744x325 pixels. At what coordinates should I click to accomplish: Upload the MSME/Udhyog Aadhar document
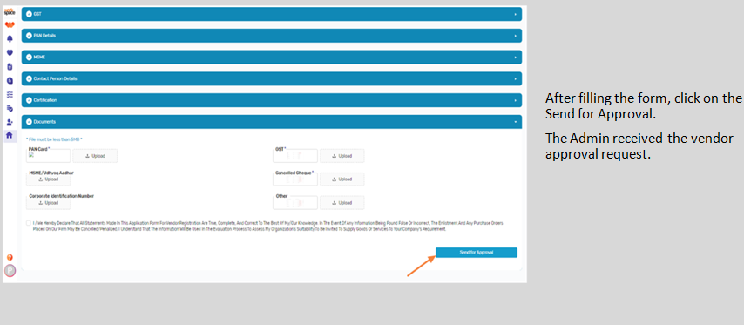coord(49,179)
